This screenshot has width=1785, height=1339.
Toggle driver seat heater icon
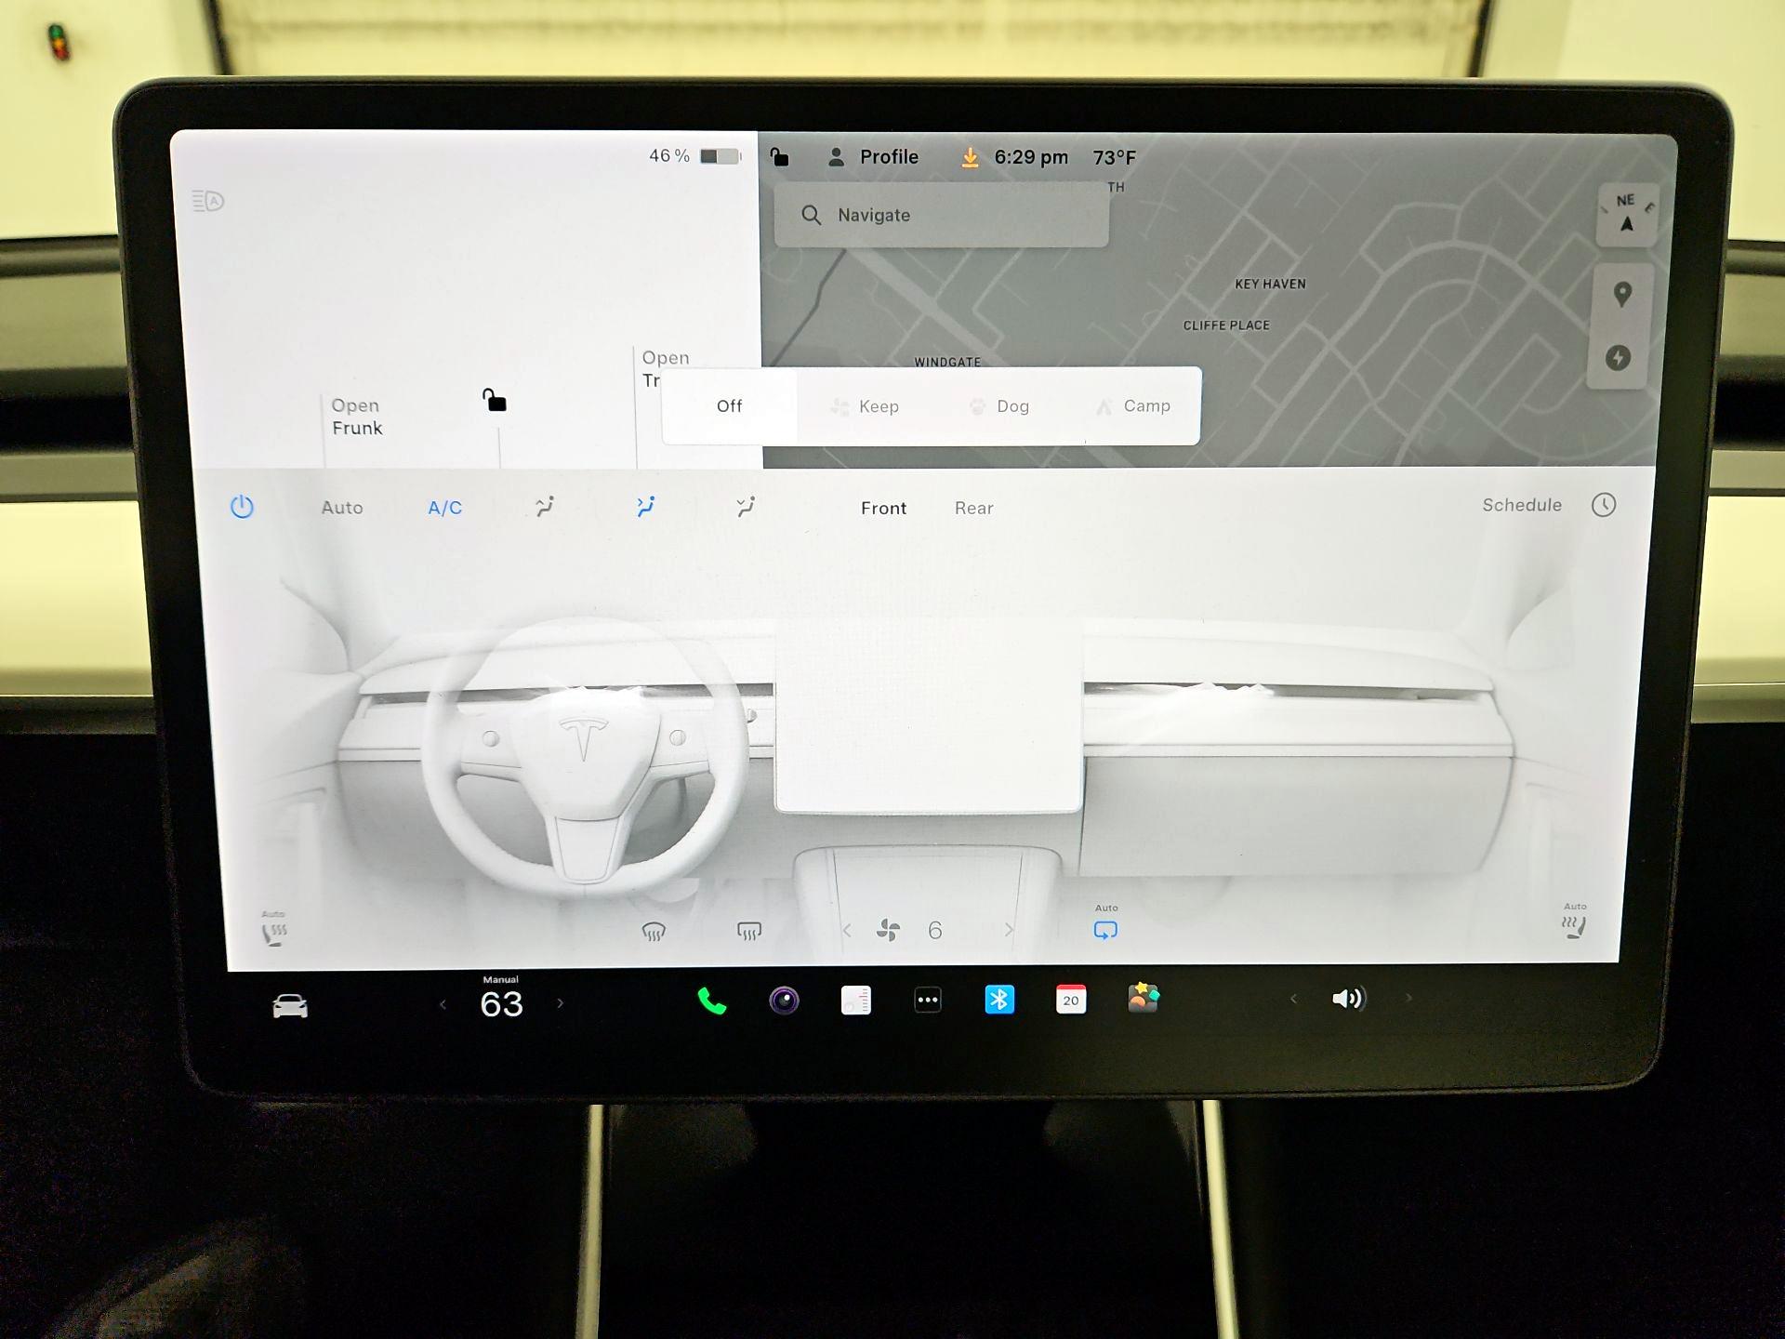pyautogui.click(x=274, y=929)
